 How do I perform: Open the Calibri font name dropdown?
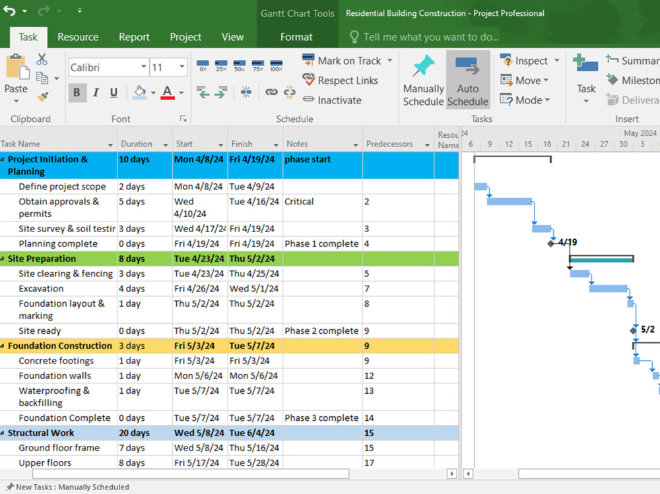click(143, 67)
